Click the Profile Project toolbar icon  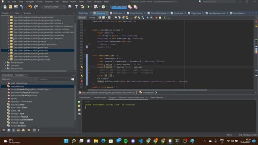pyautogui.click(x=103, y=7)
